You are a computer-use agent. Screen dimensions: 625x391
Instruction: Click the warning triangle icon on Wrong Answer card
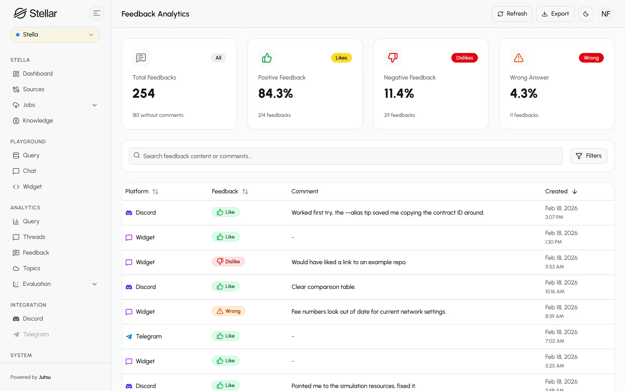519,58
